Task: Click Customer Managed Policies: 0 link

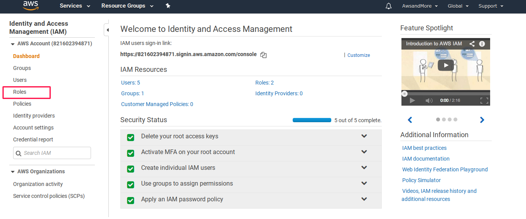Action: point(157,104)
